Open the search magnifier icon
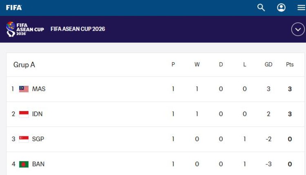 click(261, 8)
